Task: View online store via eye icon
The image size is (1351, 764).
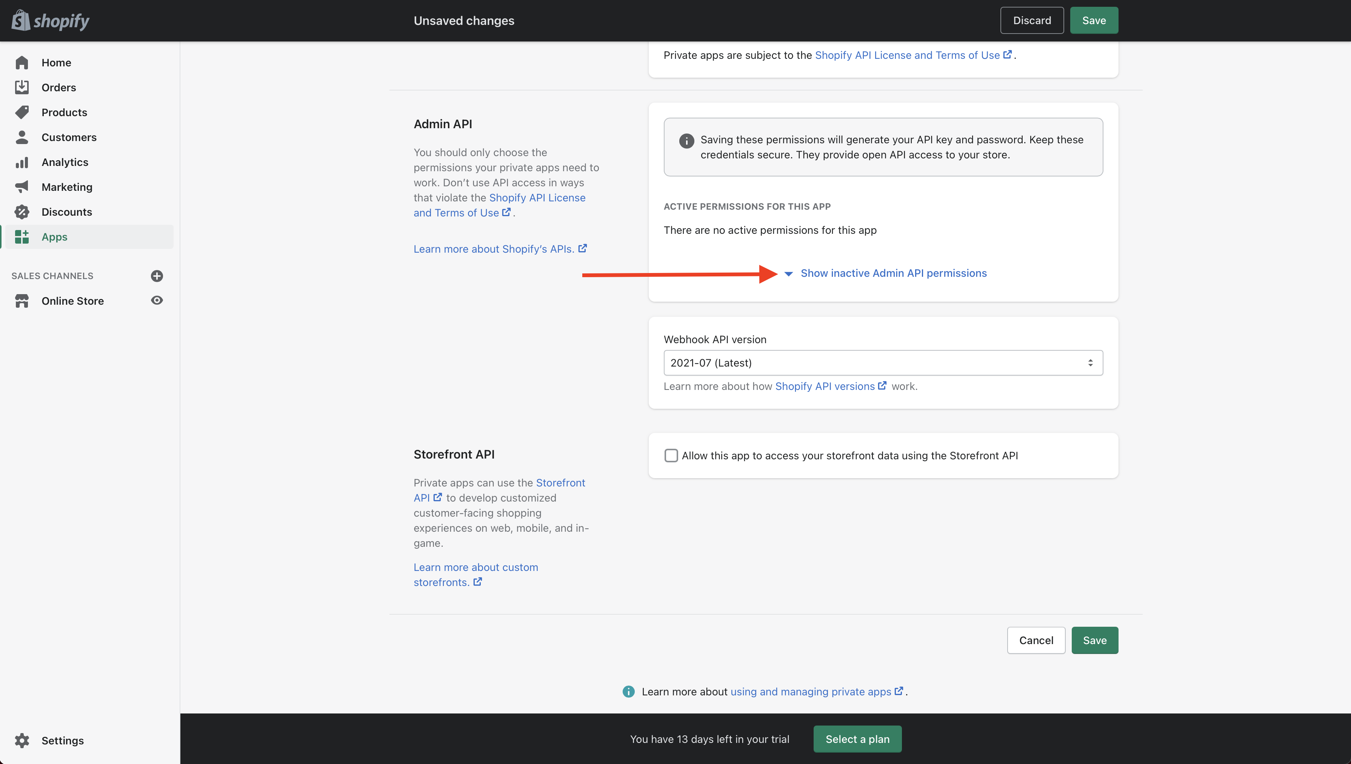Action: 157,300
